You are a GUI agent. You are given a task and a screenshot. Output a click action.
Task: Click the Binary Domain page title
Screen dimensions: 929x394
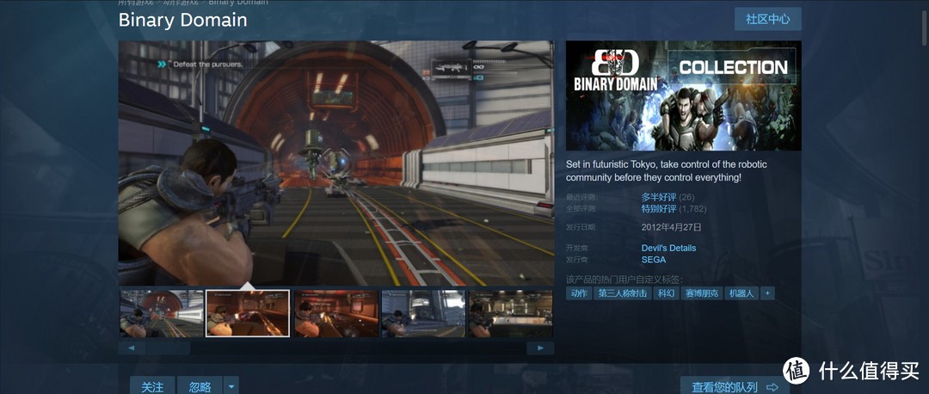182,20
